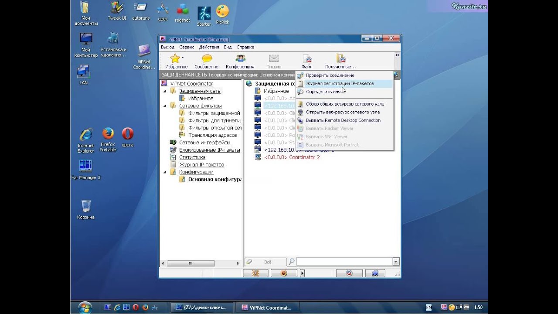Screen dimensions: 558x314
Task: Click the magnifier search icon
Action: coord(292,262)
